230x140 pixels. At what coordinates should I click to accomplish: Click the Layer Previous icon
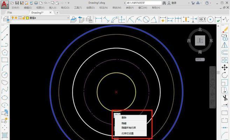point(81,20)
